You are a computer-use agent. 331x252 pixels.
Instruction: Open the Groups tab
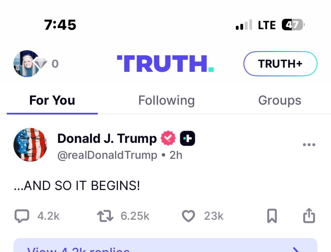(x=280, y=100)
